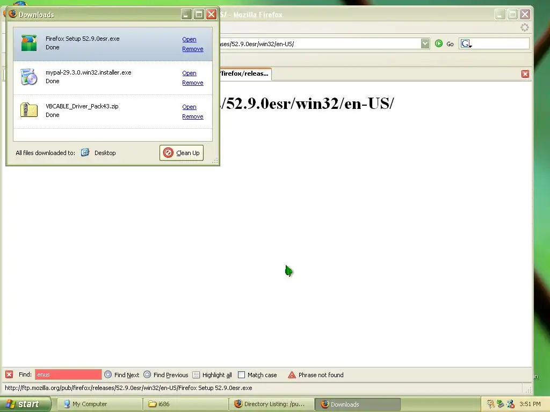Close the Downloads window
The width and height of the screenshot is (550, 412).
[211, 14]
